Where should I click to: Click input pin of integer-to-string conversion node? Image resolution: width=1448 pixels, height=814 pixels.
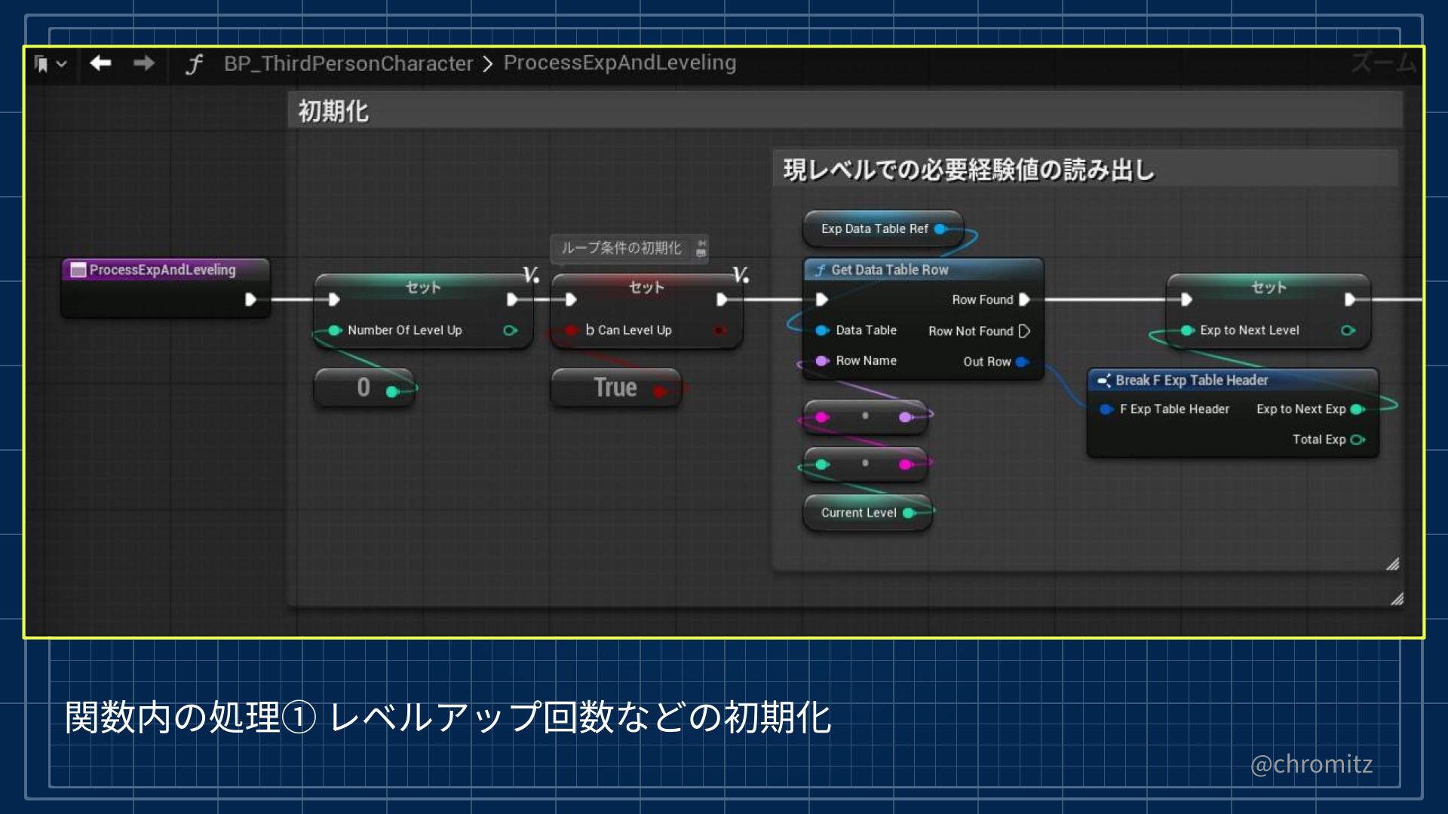point(822,464)
